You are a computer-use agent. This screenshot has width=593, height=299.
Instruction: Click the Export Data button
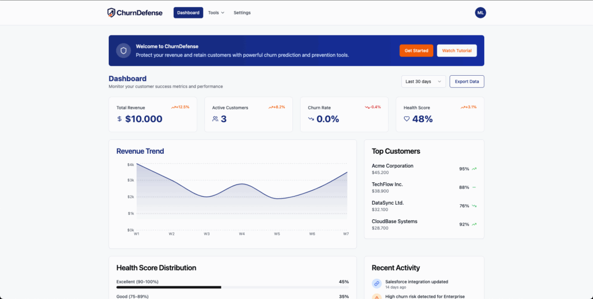click(467, 82)
